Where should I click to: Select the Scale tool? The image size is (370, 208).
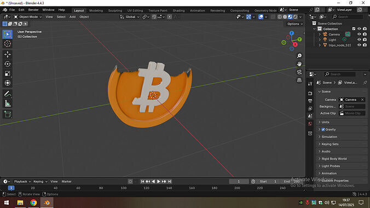pos(8,73)
